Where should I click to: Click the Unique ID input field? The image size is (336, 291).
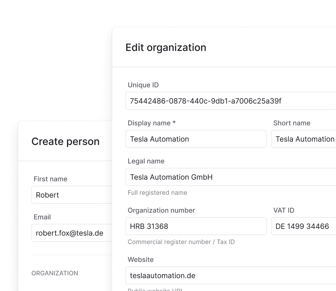(231, 101)
